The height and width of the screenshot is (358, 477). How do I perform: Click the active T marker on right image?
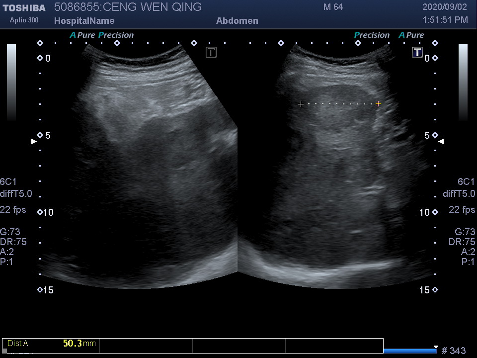point(417,52)
